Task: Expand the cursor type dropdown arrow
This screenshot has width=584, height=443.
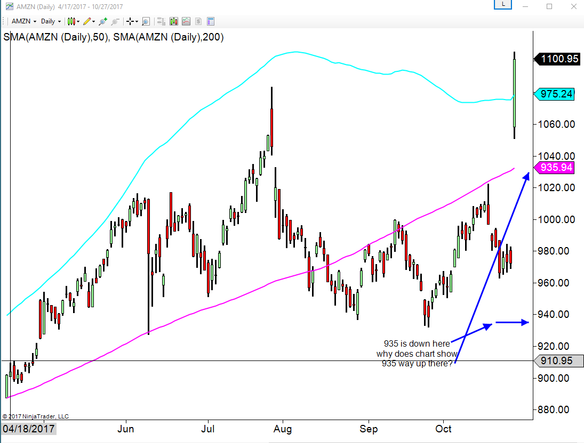Action: coord(137,22)
